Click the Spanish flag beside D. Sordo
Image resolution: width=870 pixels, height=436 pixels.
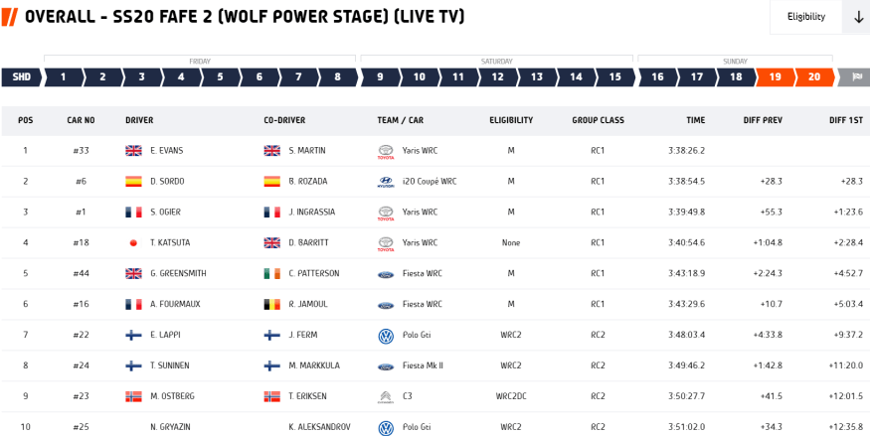tap(133, 182)
